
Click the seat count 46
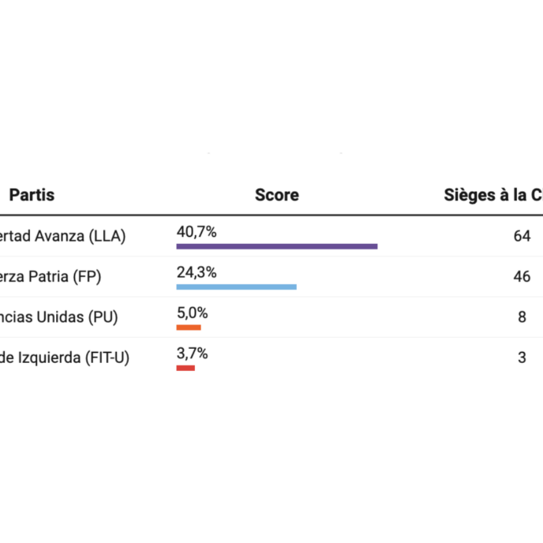[522, 277]
